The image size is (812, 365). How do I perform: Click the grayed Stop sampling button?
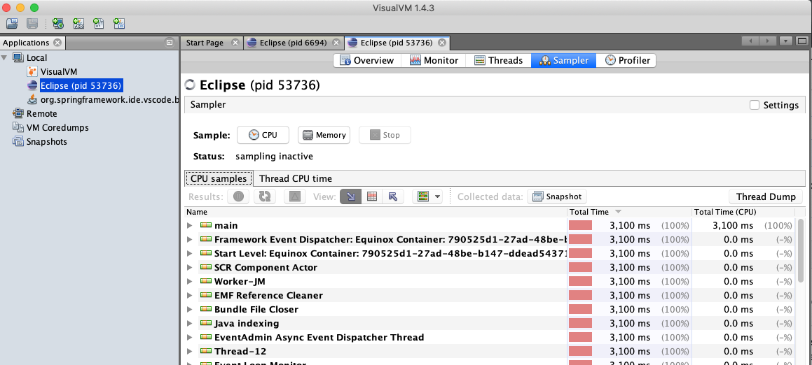(385, 135)
